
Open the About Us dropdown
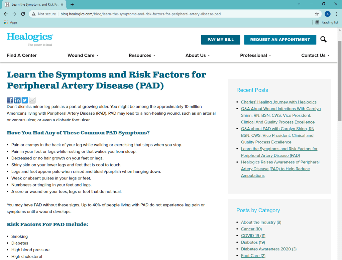[x=197, y=55]
